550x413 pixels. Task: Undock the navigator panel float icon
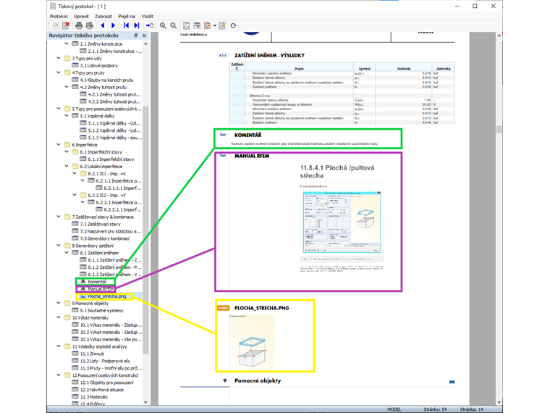click(136, 36)
